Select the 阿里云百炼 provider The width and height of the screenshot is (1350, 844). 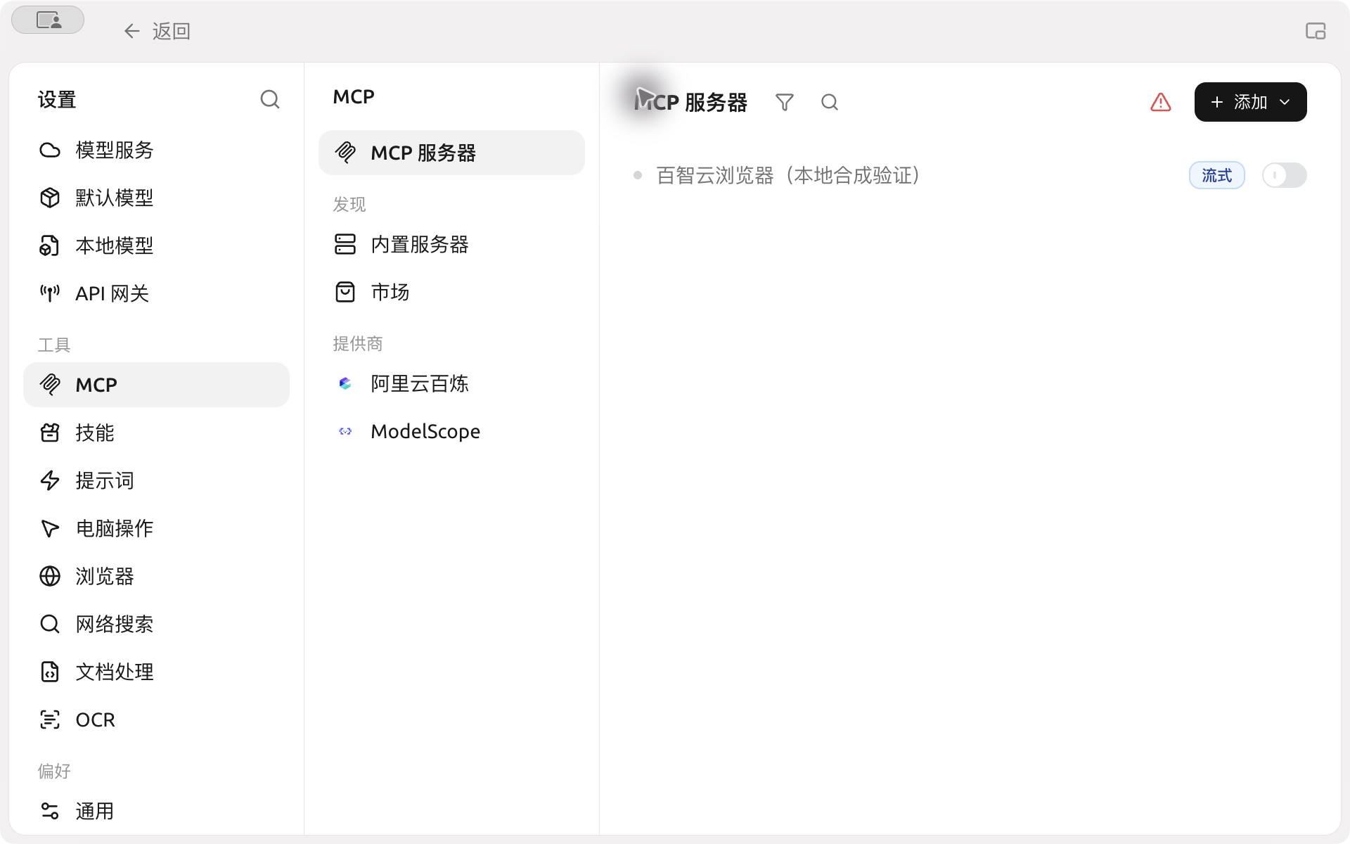[451, 383]
